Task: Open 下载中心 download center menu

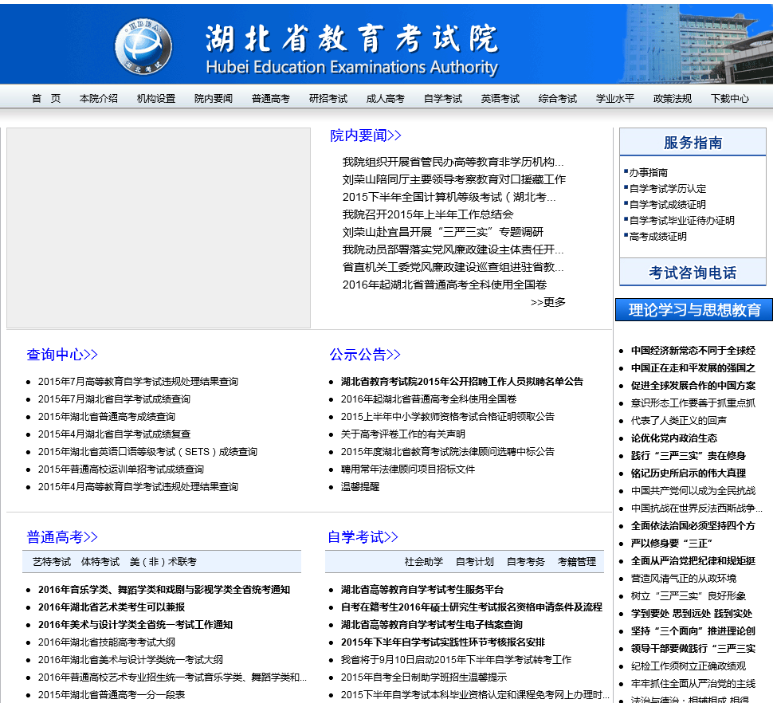Action: [730, 99]
